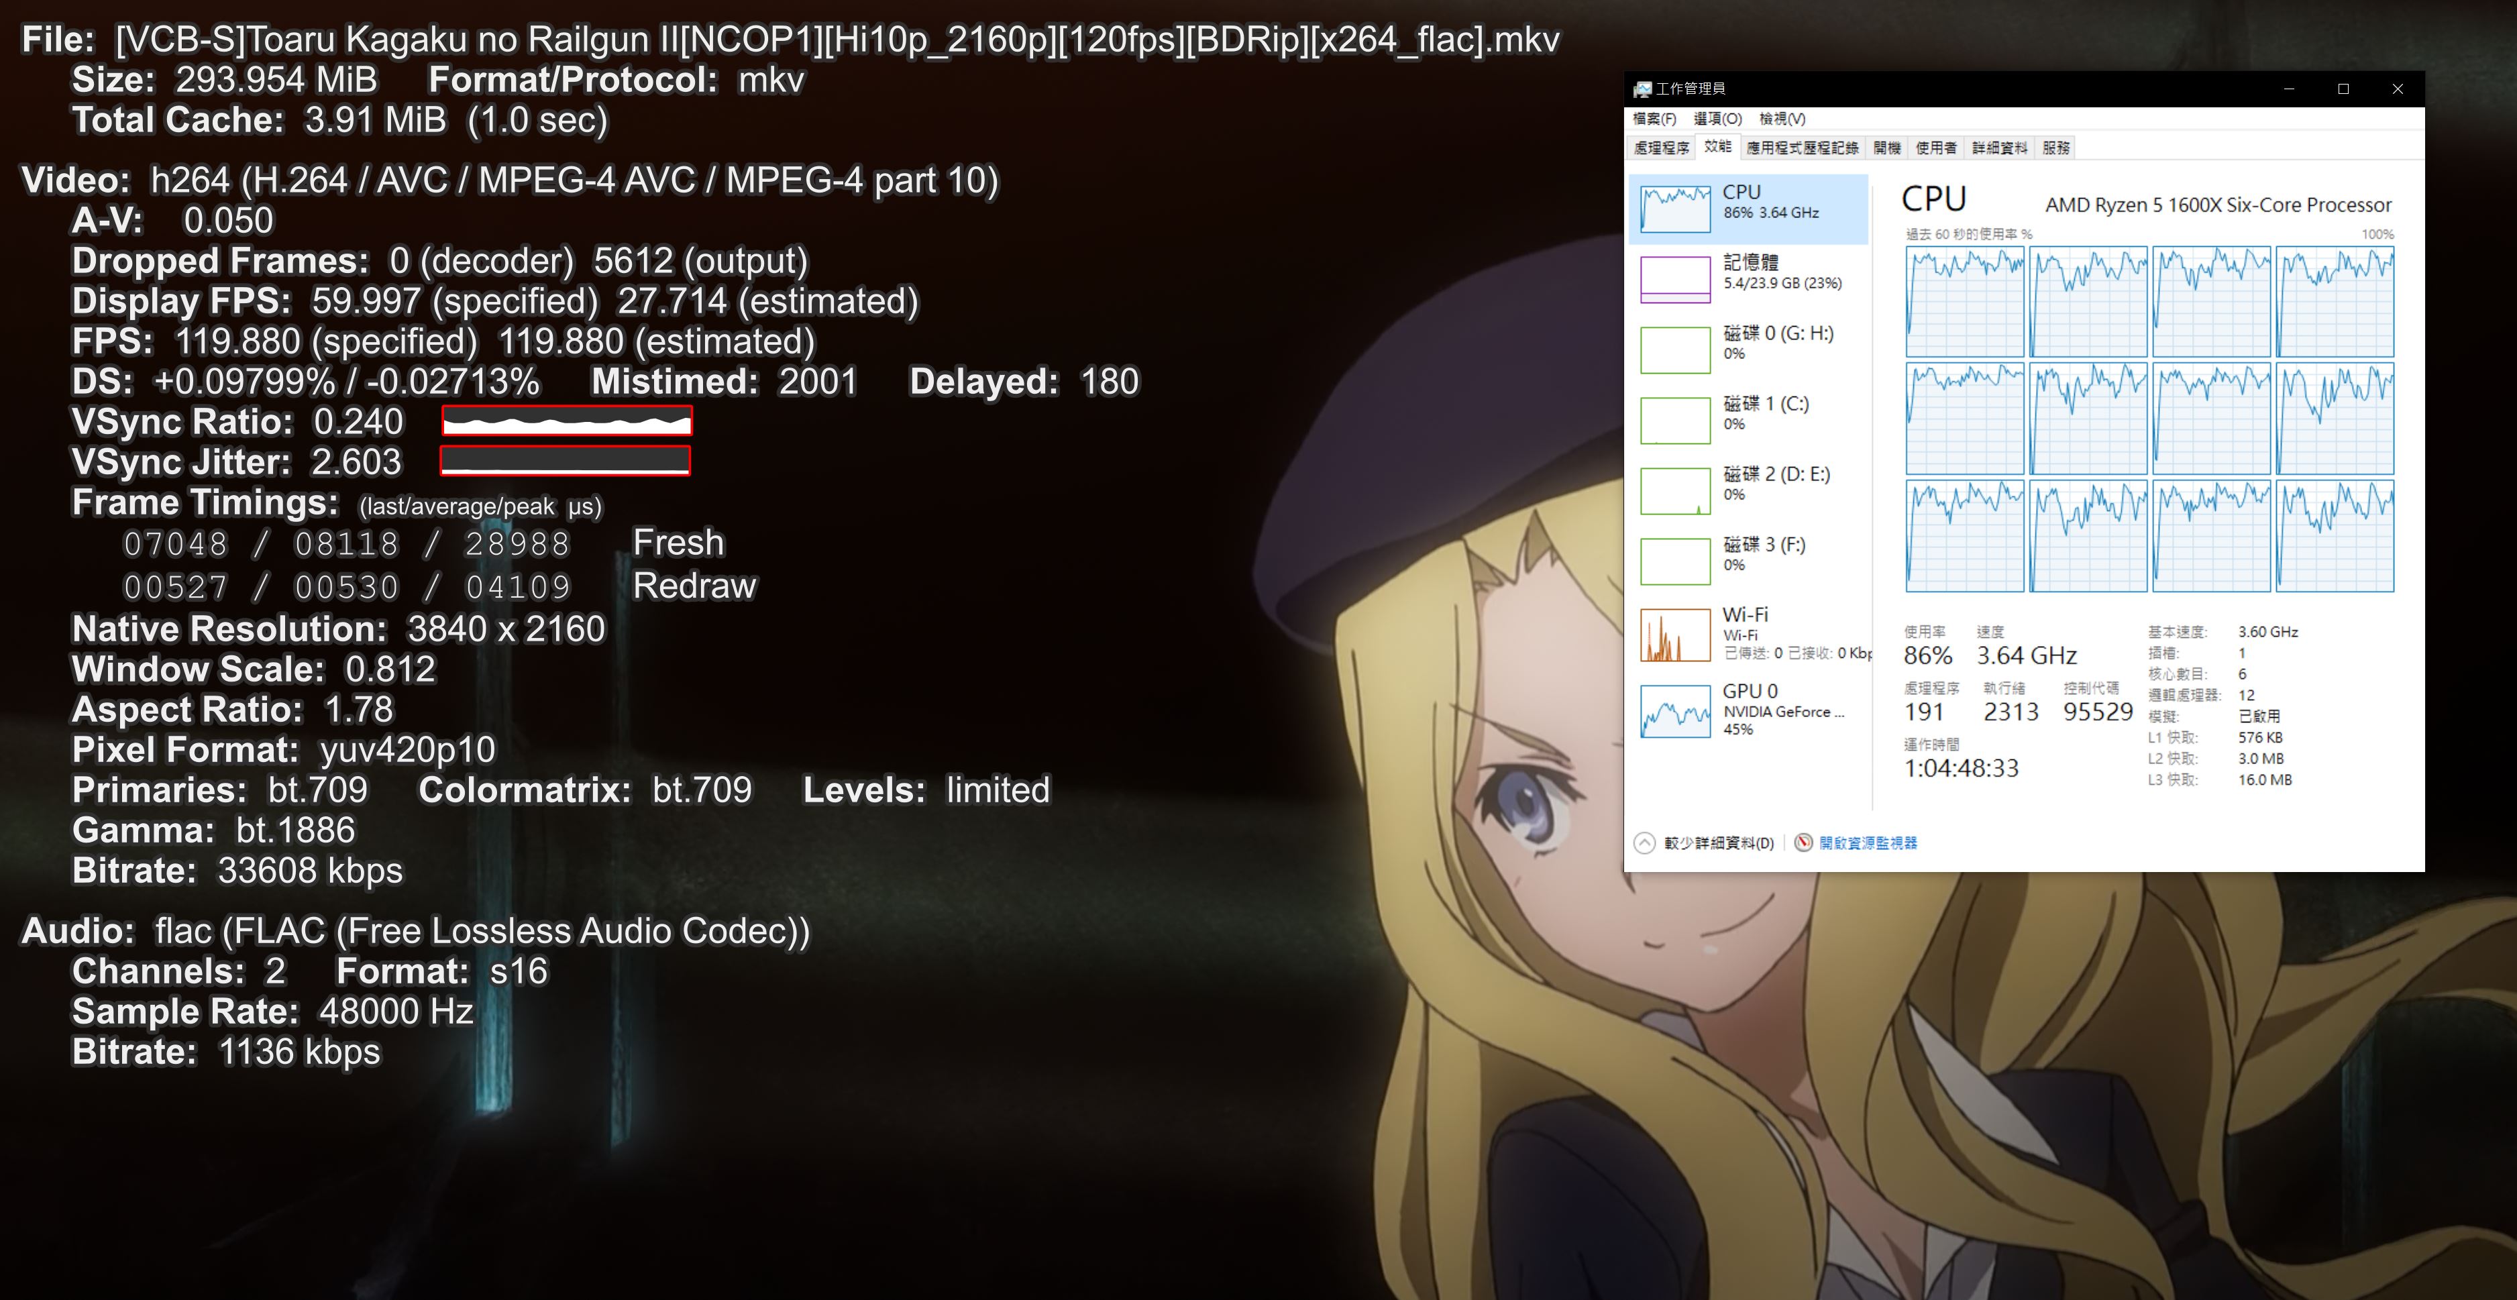
Task: Click the 576 KB L1 cache value
Action: 2260,737
